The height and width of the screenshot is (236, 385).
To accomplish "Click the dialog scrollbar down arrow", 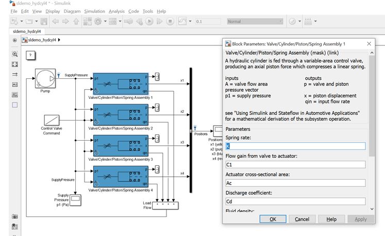I will pyautogui.click(x=372, y=209).
